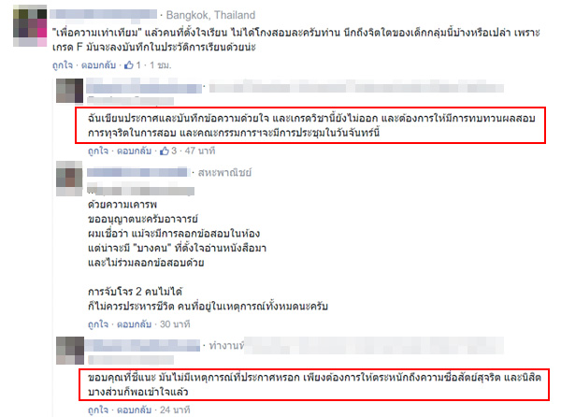561x417 pixels.
Task: Open the top commenter's profile picture
Action: pyautogui.click(x=30, y=26)
